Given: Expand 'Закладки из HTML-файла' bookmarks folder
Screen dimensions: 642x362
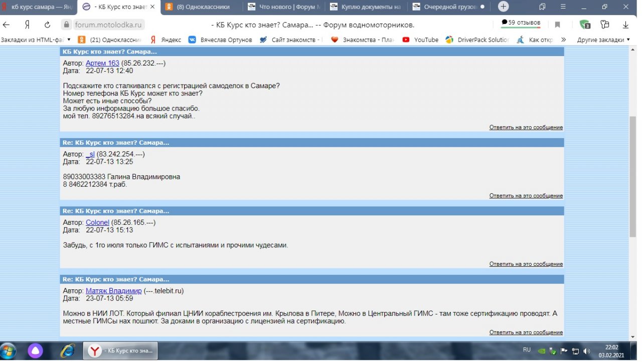Looking at the screenshot, I should click(x=36, y=40).
